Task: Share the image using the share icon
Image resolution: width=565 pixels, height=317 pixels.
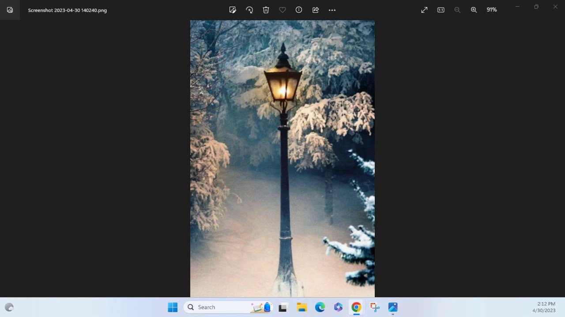Action: [x=316, y=10]
